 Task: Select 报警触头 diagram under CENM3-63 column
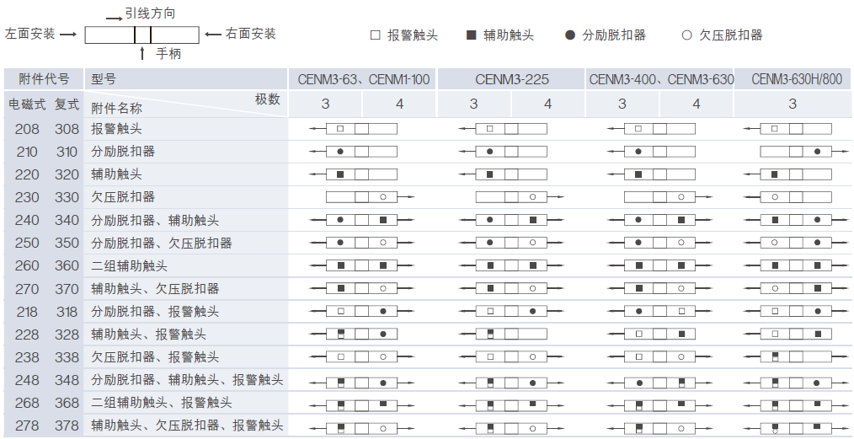(353, 129)
